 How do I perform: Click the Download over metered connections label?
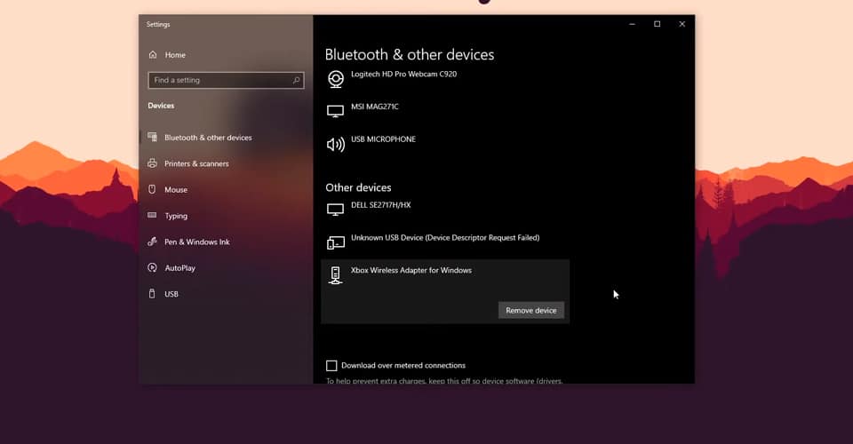[403, 366]
